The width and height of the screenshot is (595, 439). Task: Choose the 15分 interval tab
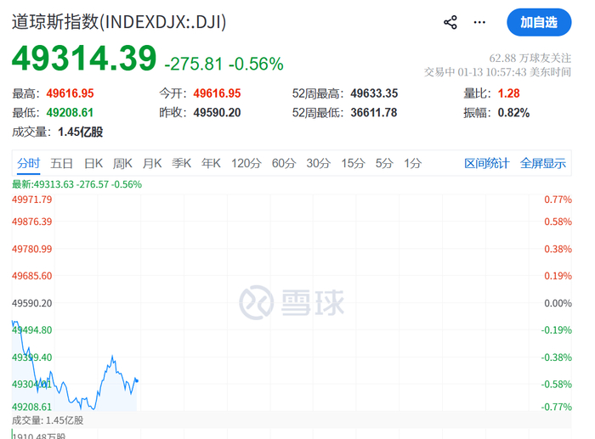353,163
